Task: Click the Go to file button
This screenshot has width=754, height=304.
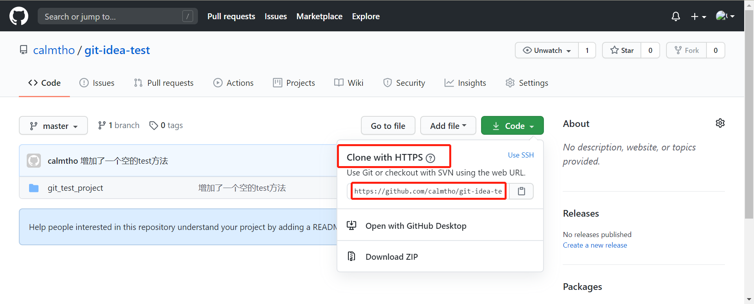Action: [388, 126]
